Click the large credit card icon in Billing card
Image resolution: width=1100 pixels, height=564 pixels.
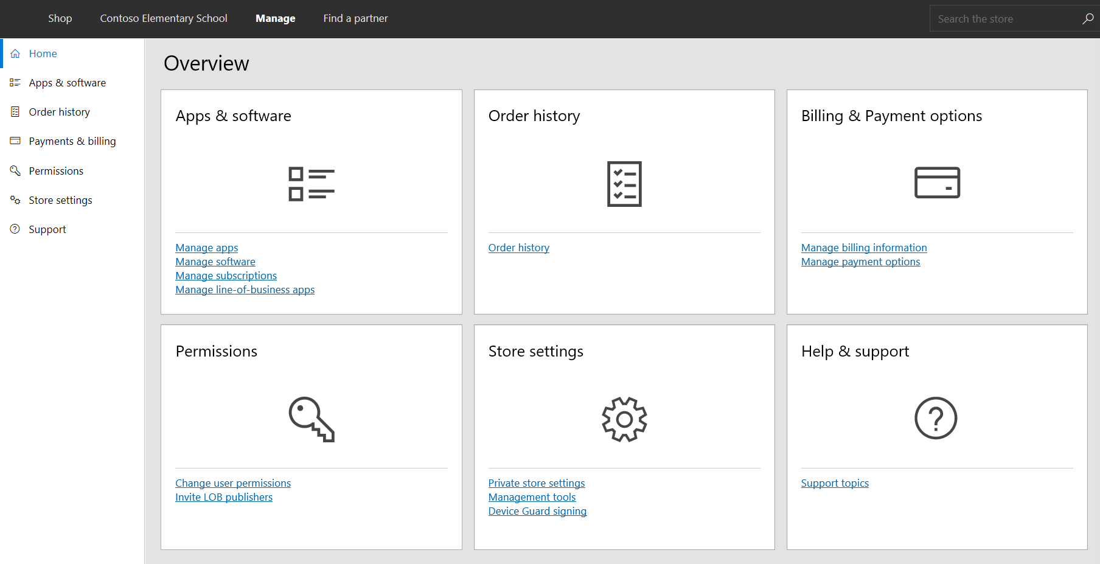tap(937, 183)
